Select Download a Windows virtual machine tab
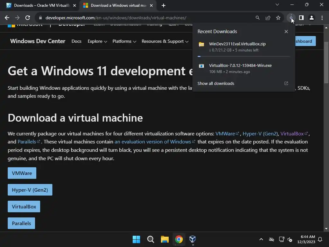This screenshot has width=329, height=247. tap(118, 5)
